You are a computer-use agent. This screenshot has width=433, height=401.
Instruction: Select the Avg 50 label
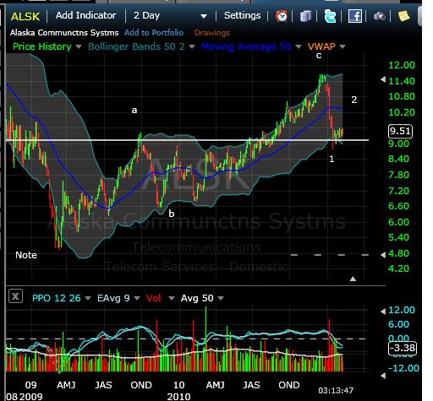pyautogui.click(x=197, y=298)
